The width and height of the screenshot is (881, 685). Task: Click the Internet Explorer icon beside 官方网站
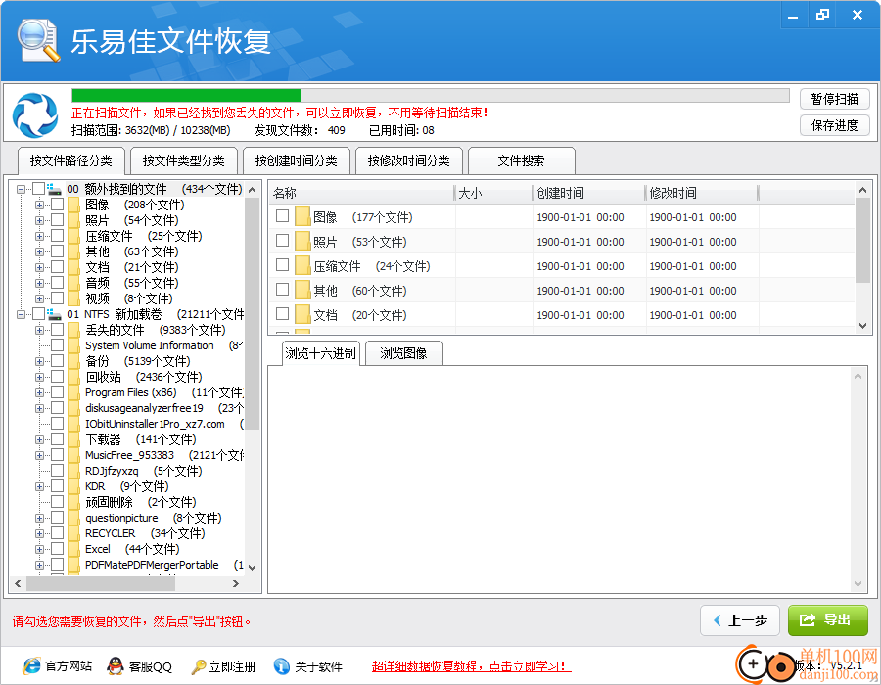coord(32,666)
